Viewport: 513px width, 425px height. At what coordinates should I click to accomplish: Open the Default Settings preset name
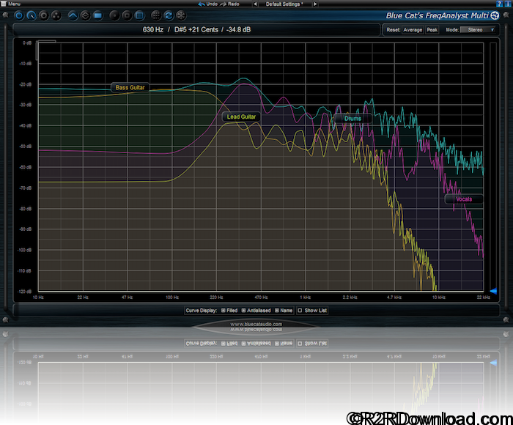284,4
